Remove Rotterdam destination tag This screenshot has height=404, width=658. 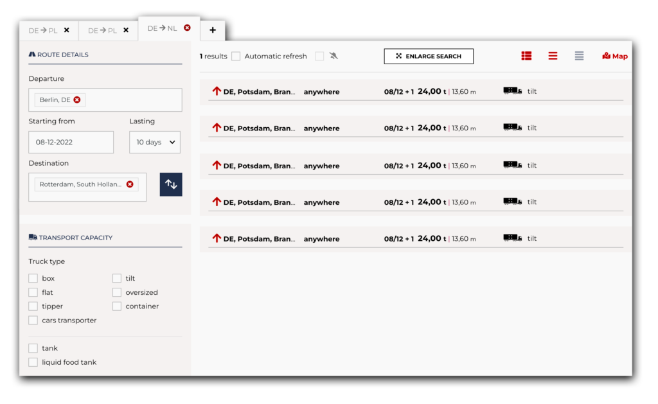pyautogui.click(x=130, y=184)
